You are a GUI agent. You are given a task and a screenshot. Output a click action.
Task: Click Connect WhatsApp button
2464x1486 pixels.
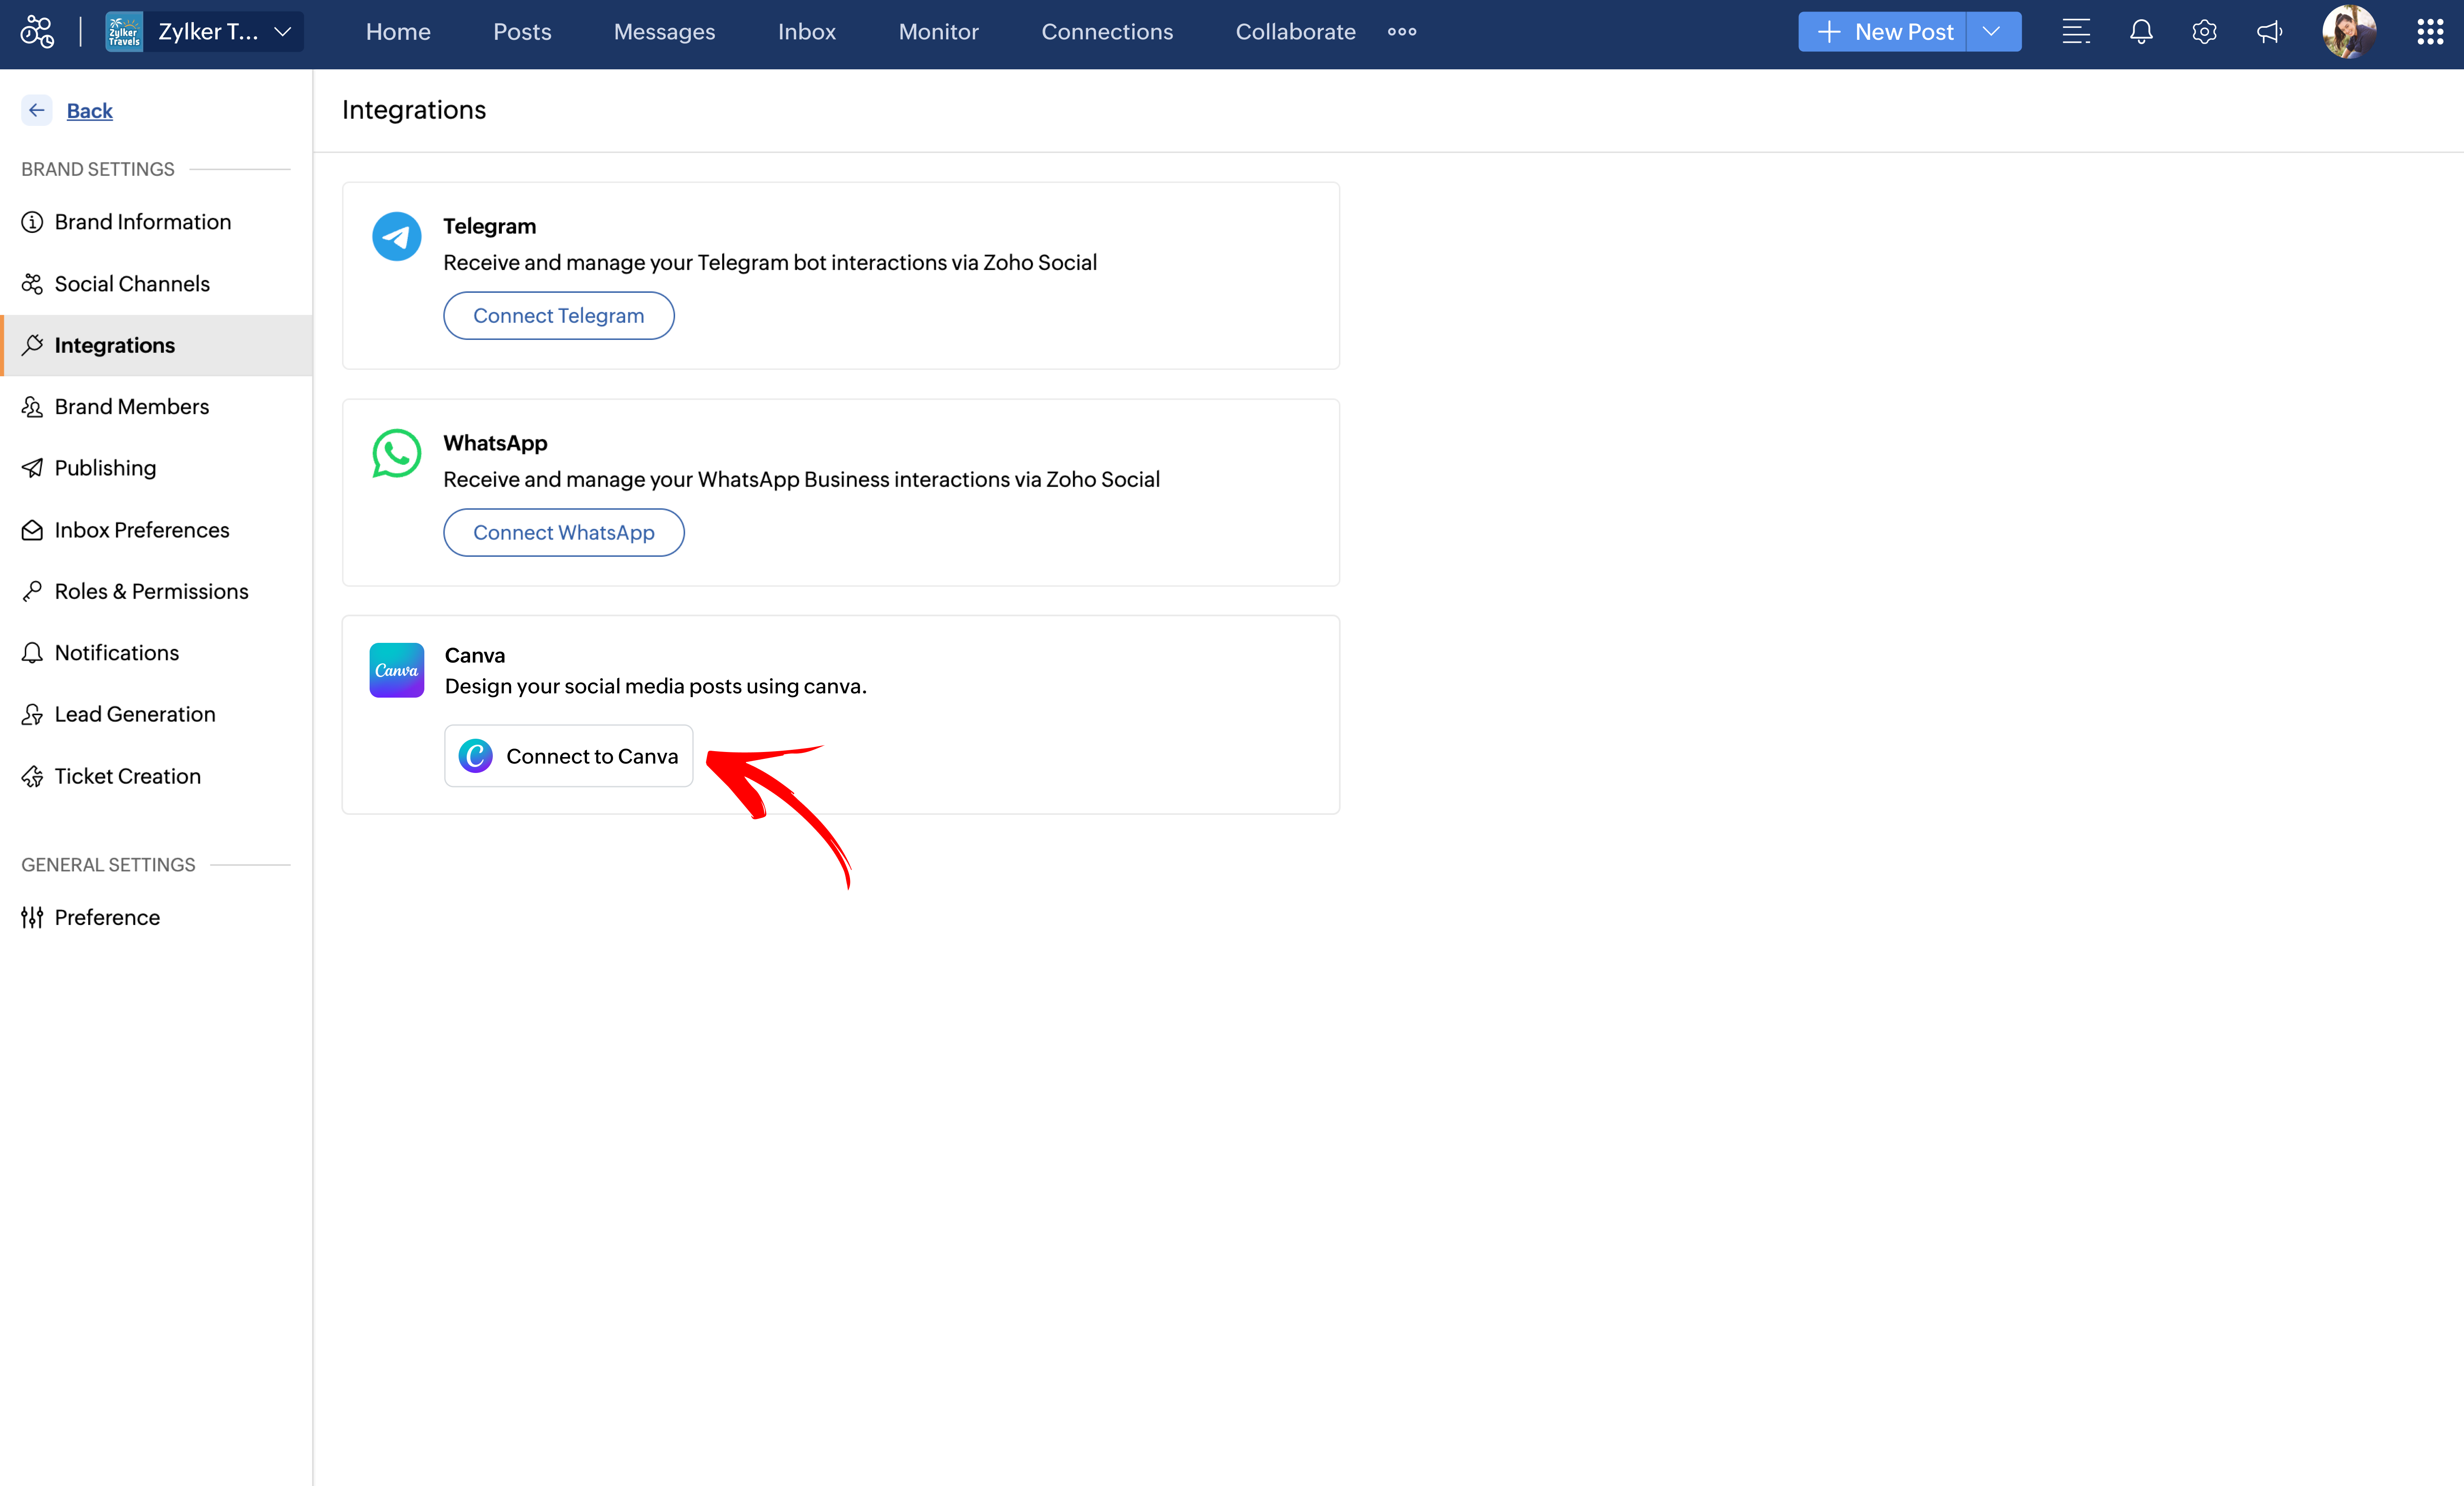[x=563, y=532]
